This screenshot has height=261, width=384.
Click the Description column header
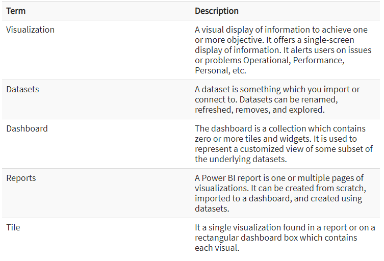(x=217, y=11)
